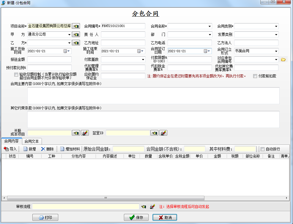Clear the 审核流程 field with eraser icon
Image resolution: width=293 pixels, height=224 pixels.
coord(153,206)
